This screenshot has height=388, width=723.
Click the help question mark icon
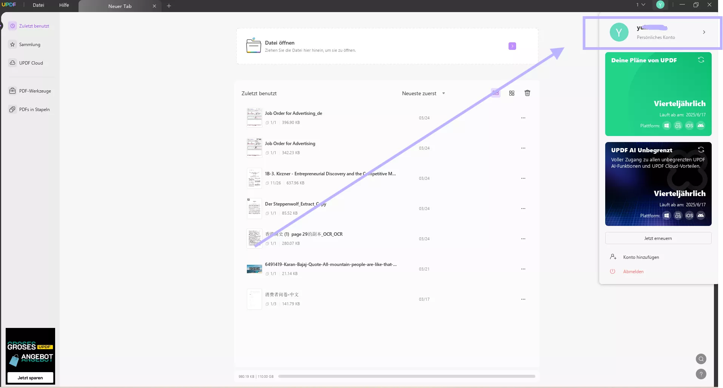[701, 374]
